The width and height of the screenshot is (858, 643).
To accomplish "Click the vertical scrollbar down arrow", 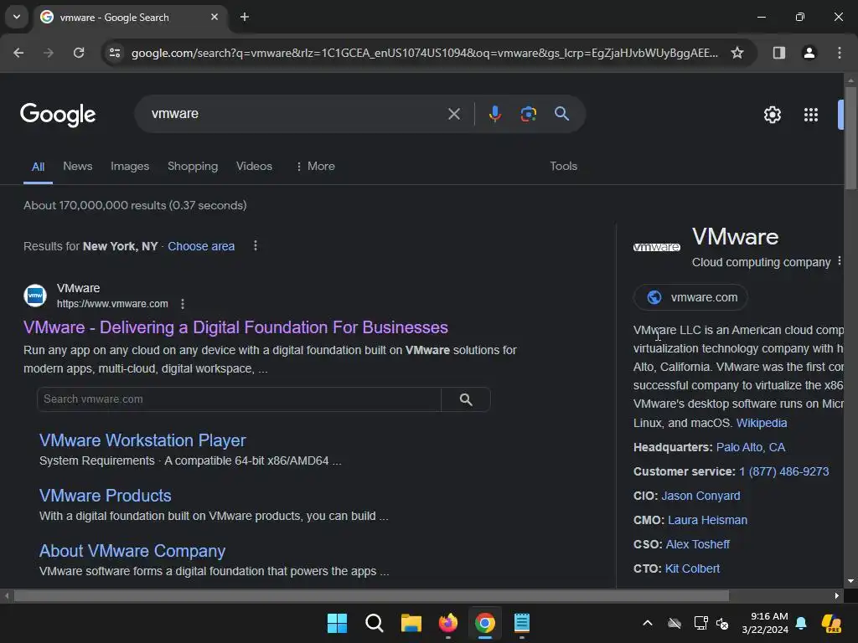I will click(850, 581).
